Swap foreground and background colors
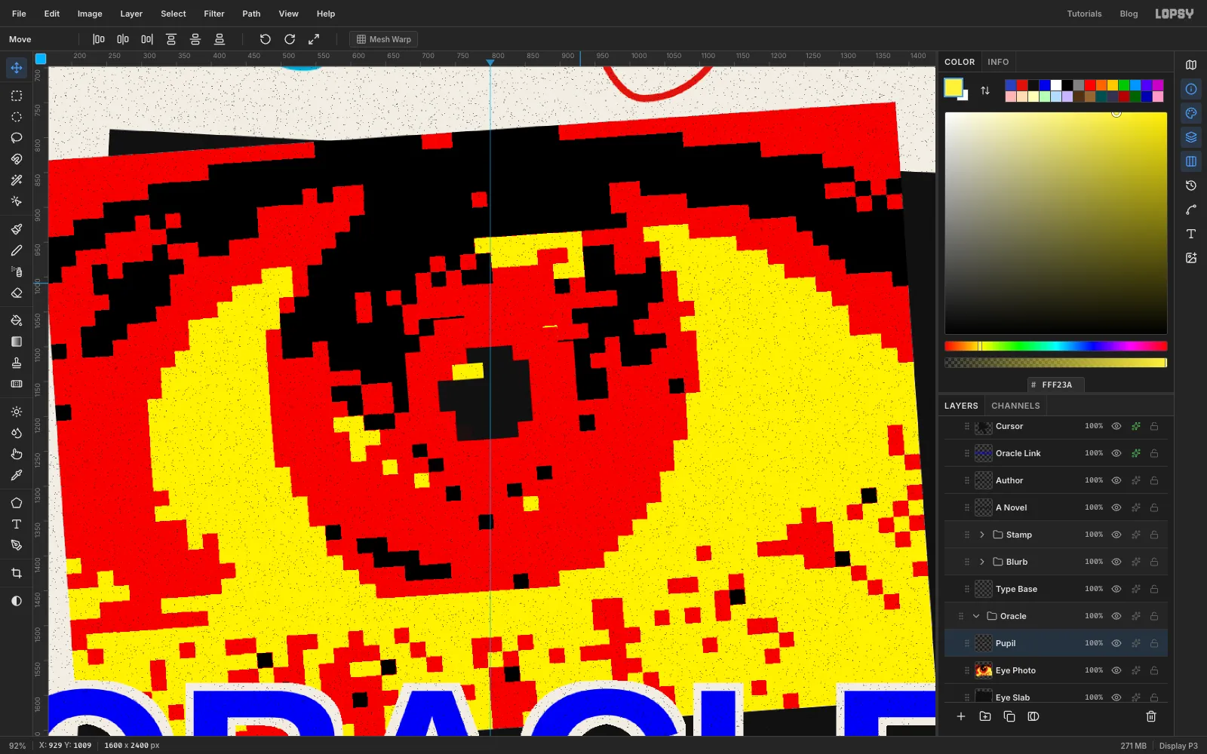This screenshot has width=1207, height=754. 985,90
